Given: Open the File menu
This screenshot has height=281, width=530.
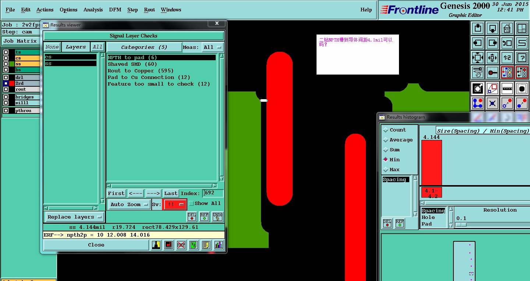Looking at the screenshot, I should (x=10, y=10).
